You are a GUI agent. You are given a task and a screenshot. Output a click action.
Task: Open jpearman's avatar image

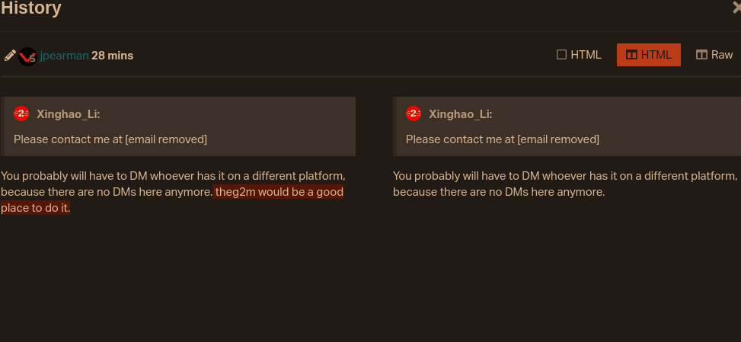(x=27, y=56)
